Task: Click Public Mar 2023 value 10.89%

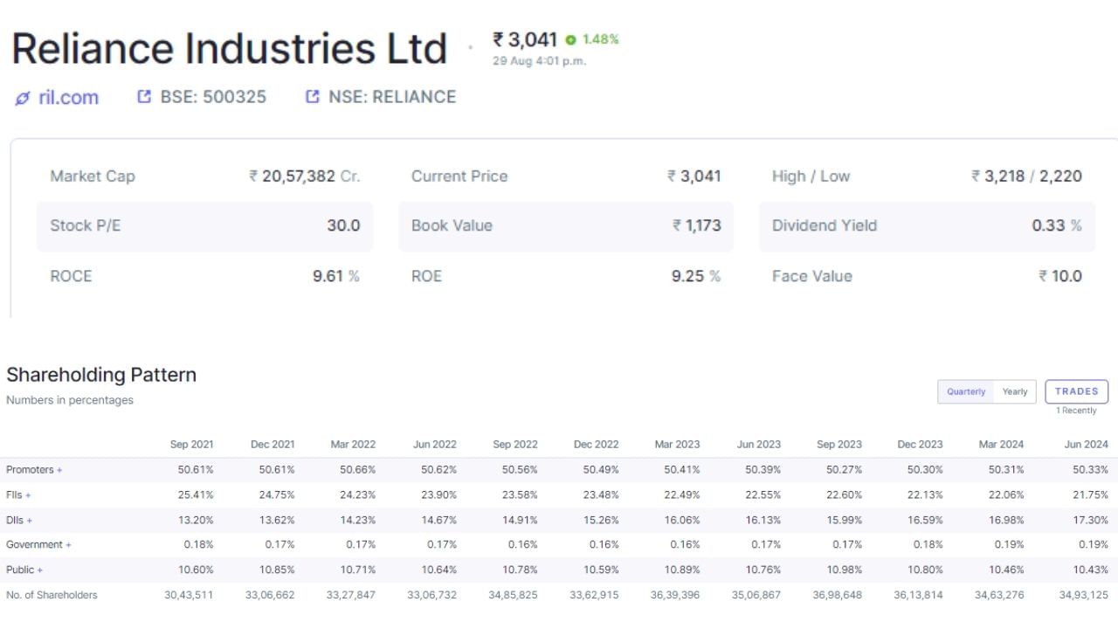Action: [682, 570]
